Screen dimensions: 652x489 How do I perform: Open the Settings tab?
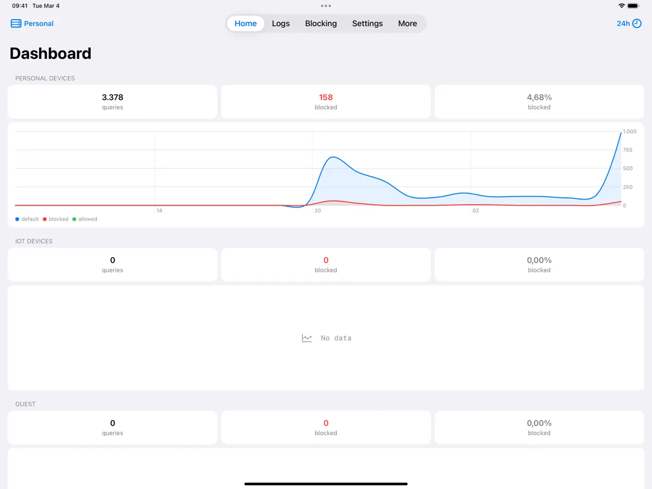click(367, 23)
